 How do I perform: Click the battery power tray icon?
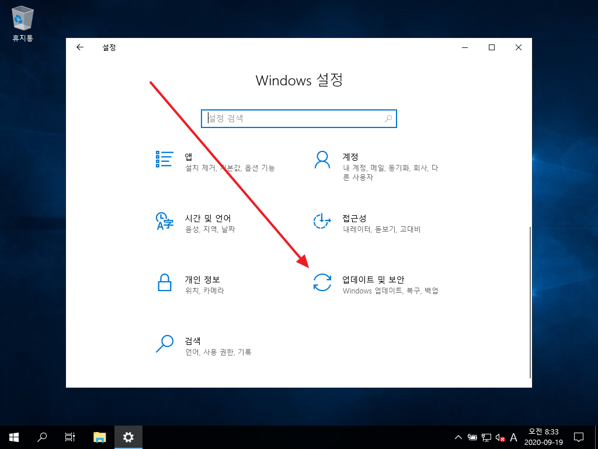pyautogui.click(x=472, y=437)
